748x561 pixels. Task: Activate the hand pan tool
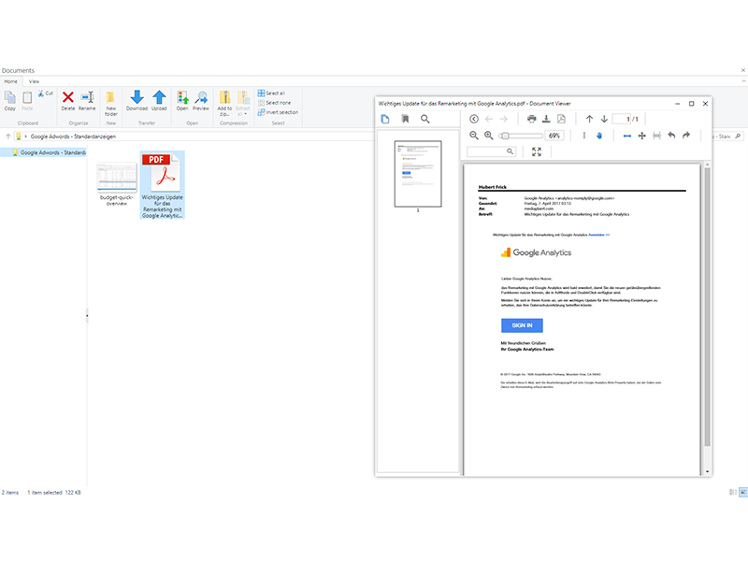pyautogui.click(x=599, y=136)
